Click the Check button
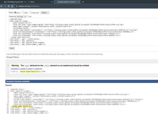Viewport: 158px width, 114px height. pos(12,48)
